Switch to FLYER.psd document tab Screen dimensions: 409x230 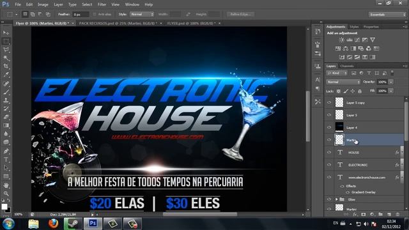coord(192,23)
